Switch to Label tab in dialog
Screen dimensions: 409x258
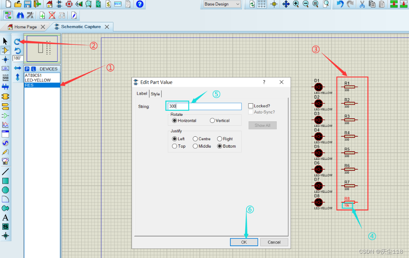[142, 93]
